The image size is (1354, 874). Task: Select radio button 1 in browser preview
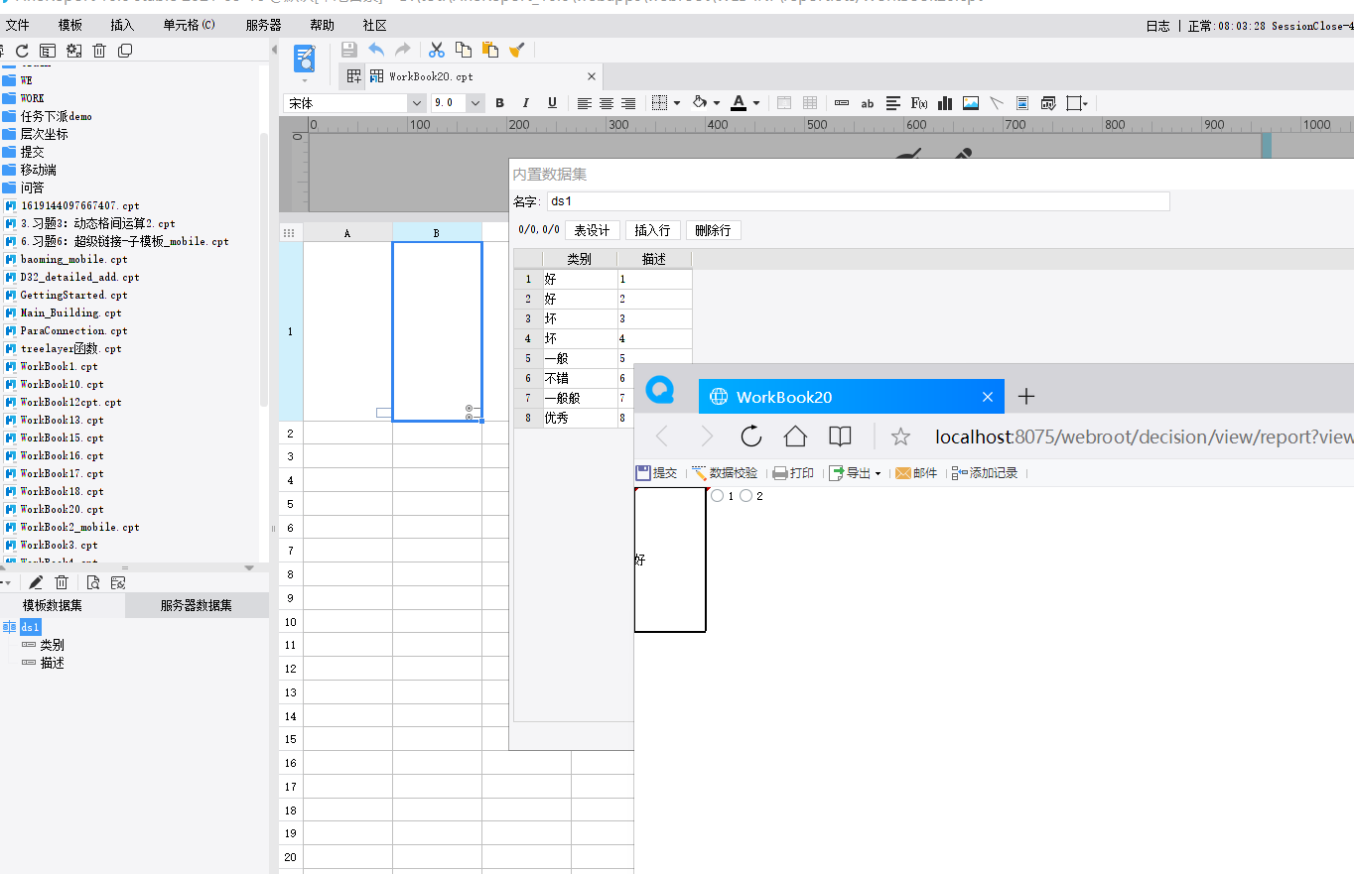click(x=718, y=496)
